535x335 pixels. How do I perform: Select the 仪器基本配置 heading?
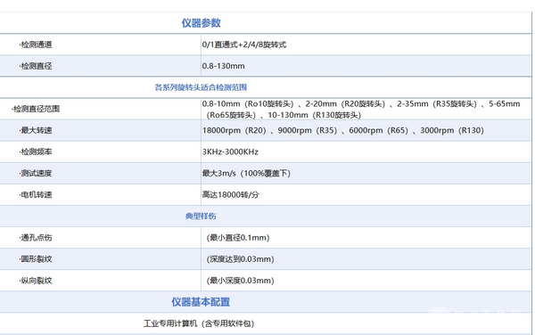tap(201, 302)
